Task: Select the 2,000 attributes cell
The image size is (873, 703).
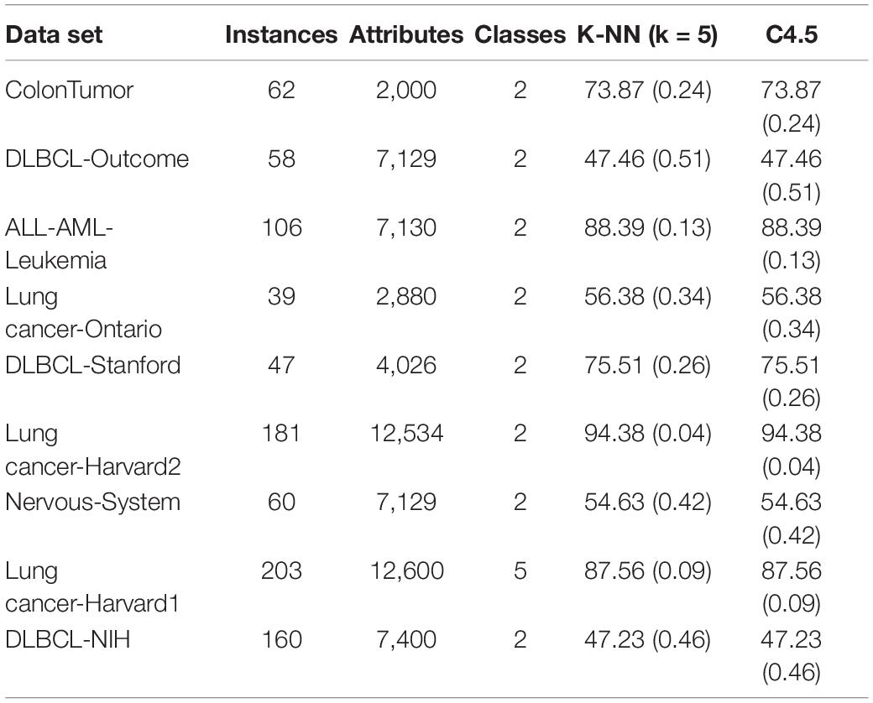Action: point(406,90)
